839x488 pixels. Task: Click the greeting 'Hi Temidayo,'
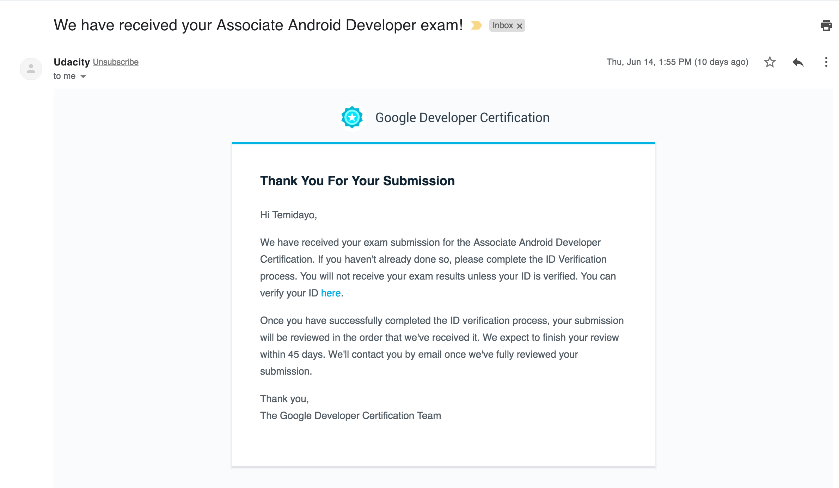[288, 215]
